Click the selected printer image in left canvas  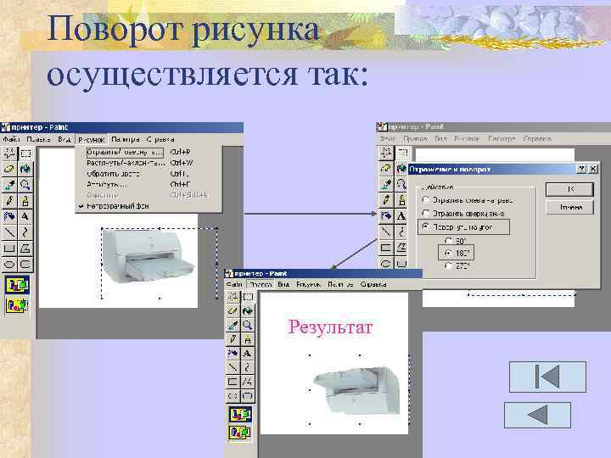click(x=148, y=256)
